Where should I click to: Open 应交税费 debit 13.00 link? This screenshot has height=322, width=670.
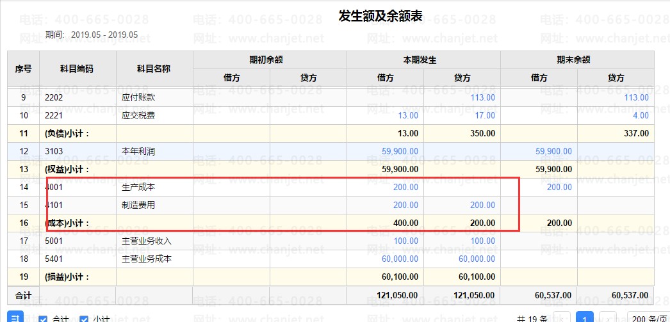(x=407, y=115)
